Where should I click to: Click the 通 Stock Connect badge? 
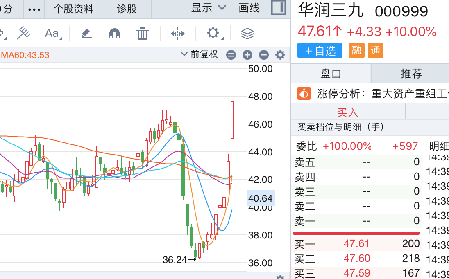(x=375, y=51)
